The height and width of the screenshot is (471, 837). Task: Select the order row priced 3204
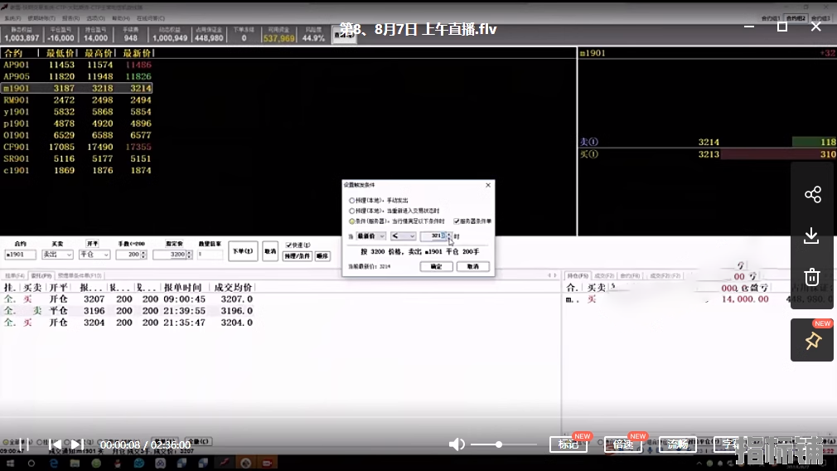128,323
